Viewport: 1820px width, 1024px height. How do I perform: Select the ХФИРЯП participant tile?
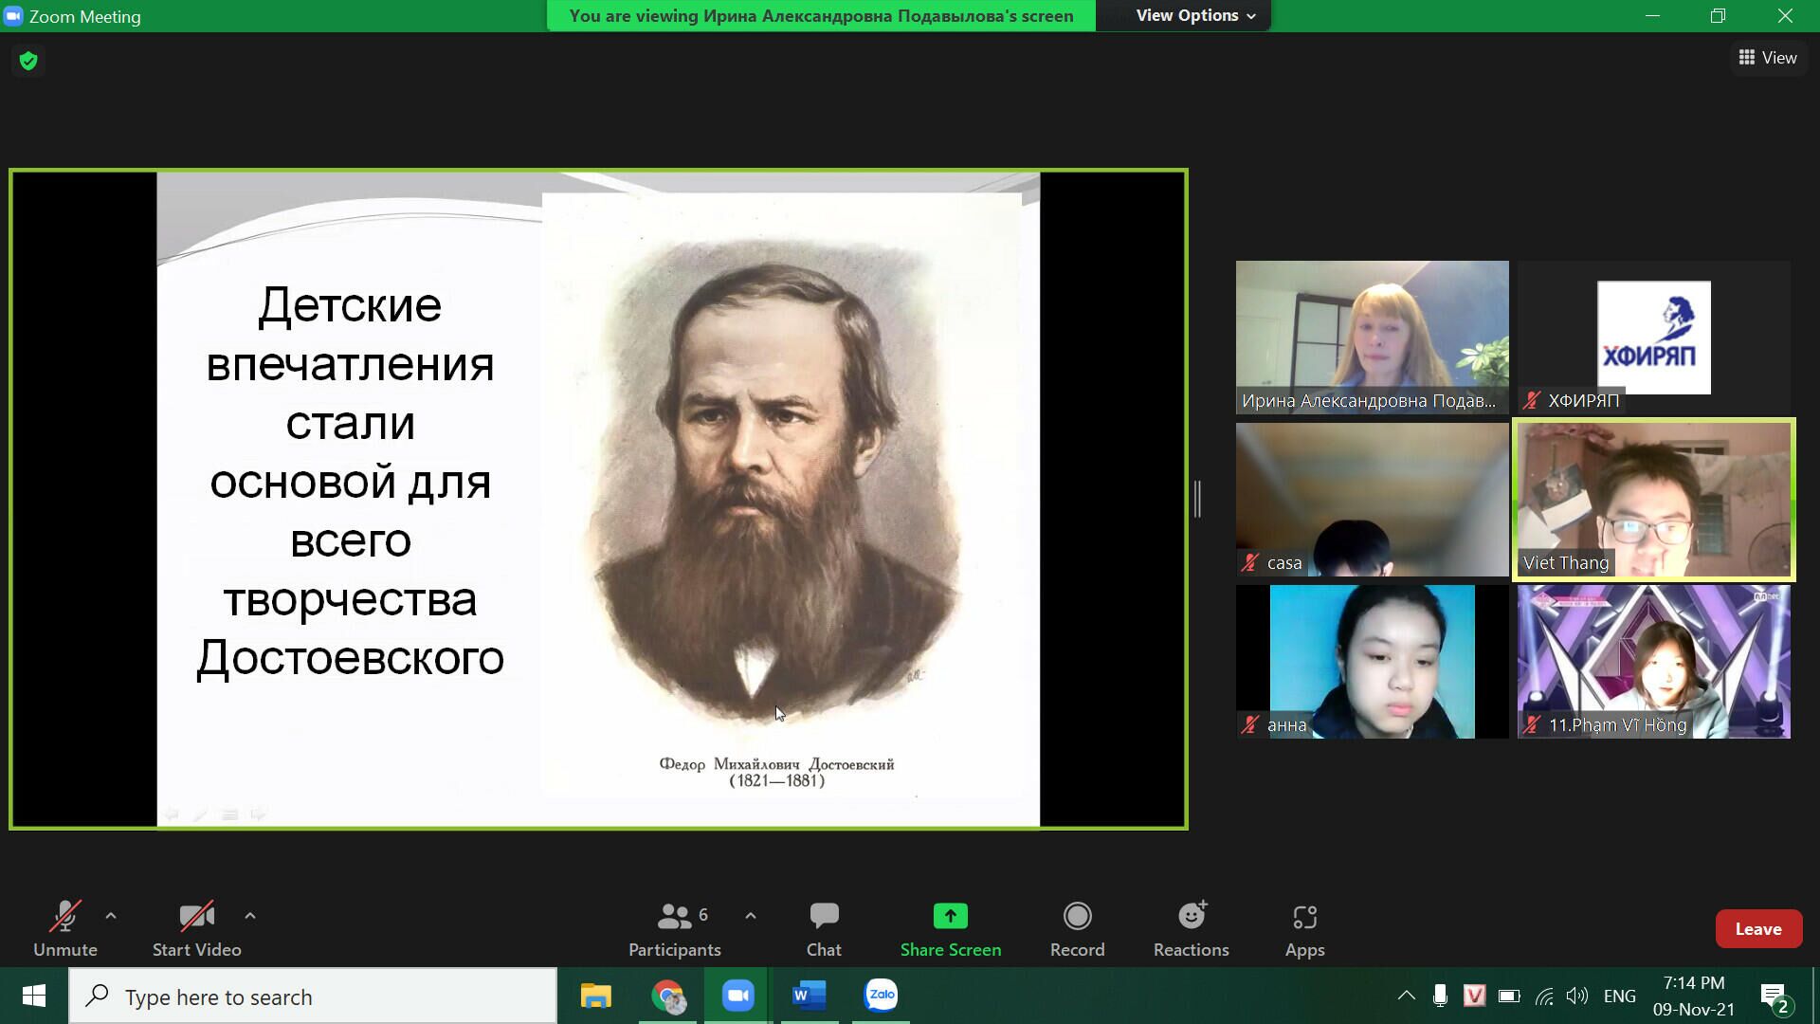click(1653, 338)
